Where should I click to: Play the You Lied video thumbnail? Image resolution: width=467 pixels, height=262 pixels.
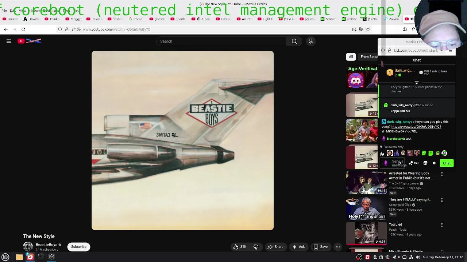[366, 233]
